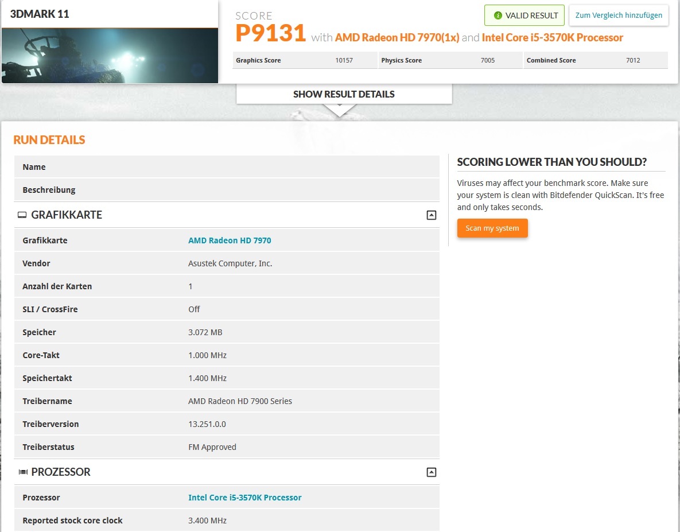This screenshot has width=680, height=532.
Task: Click Treibername value AMD Radeon HD 7900 Series
Action: pyautogui.click(x=240, y=401)
